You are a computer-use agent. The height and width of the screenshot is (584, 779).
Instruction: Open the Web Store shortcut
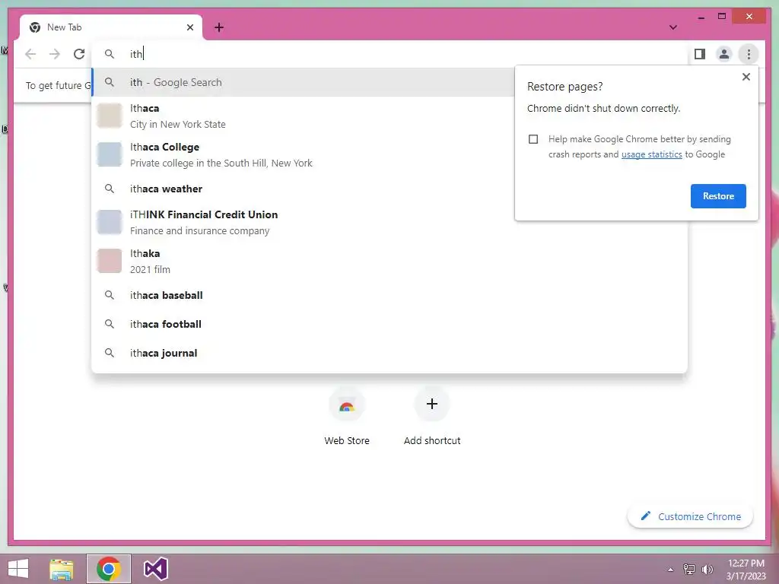[347, 417]
